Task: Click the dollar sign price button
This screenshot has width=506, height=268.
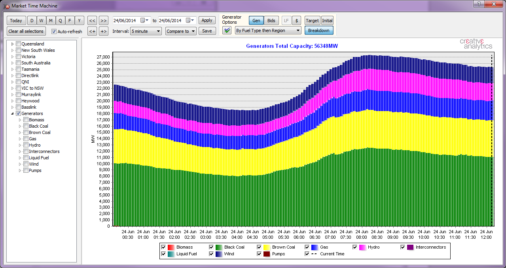Action: coord(297,21)
